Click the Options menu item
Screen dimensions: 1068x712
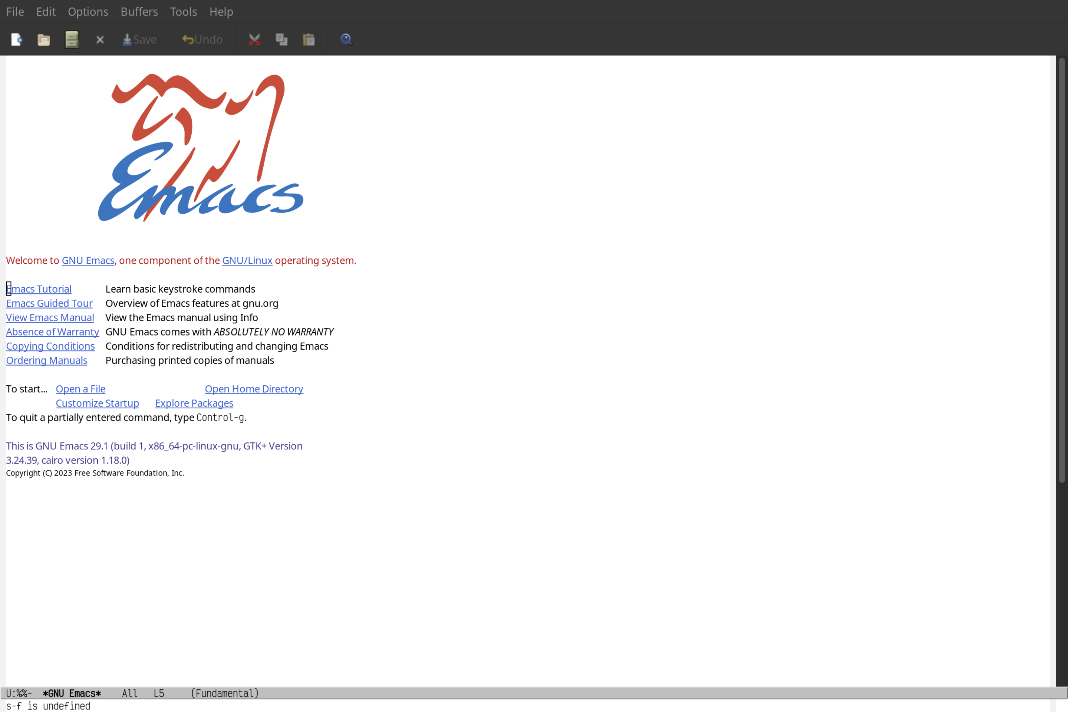(88, 11)
